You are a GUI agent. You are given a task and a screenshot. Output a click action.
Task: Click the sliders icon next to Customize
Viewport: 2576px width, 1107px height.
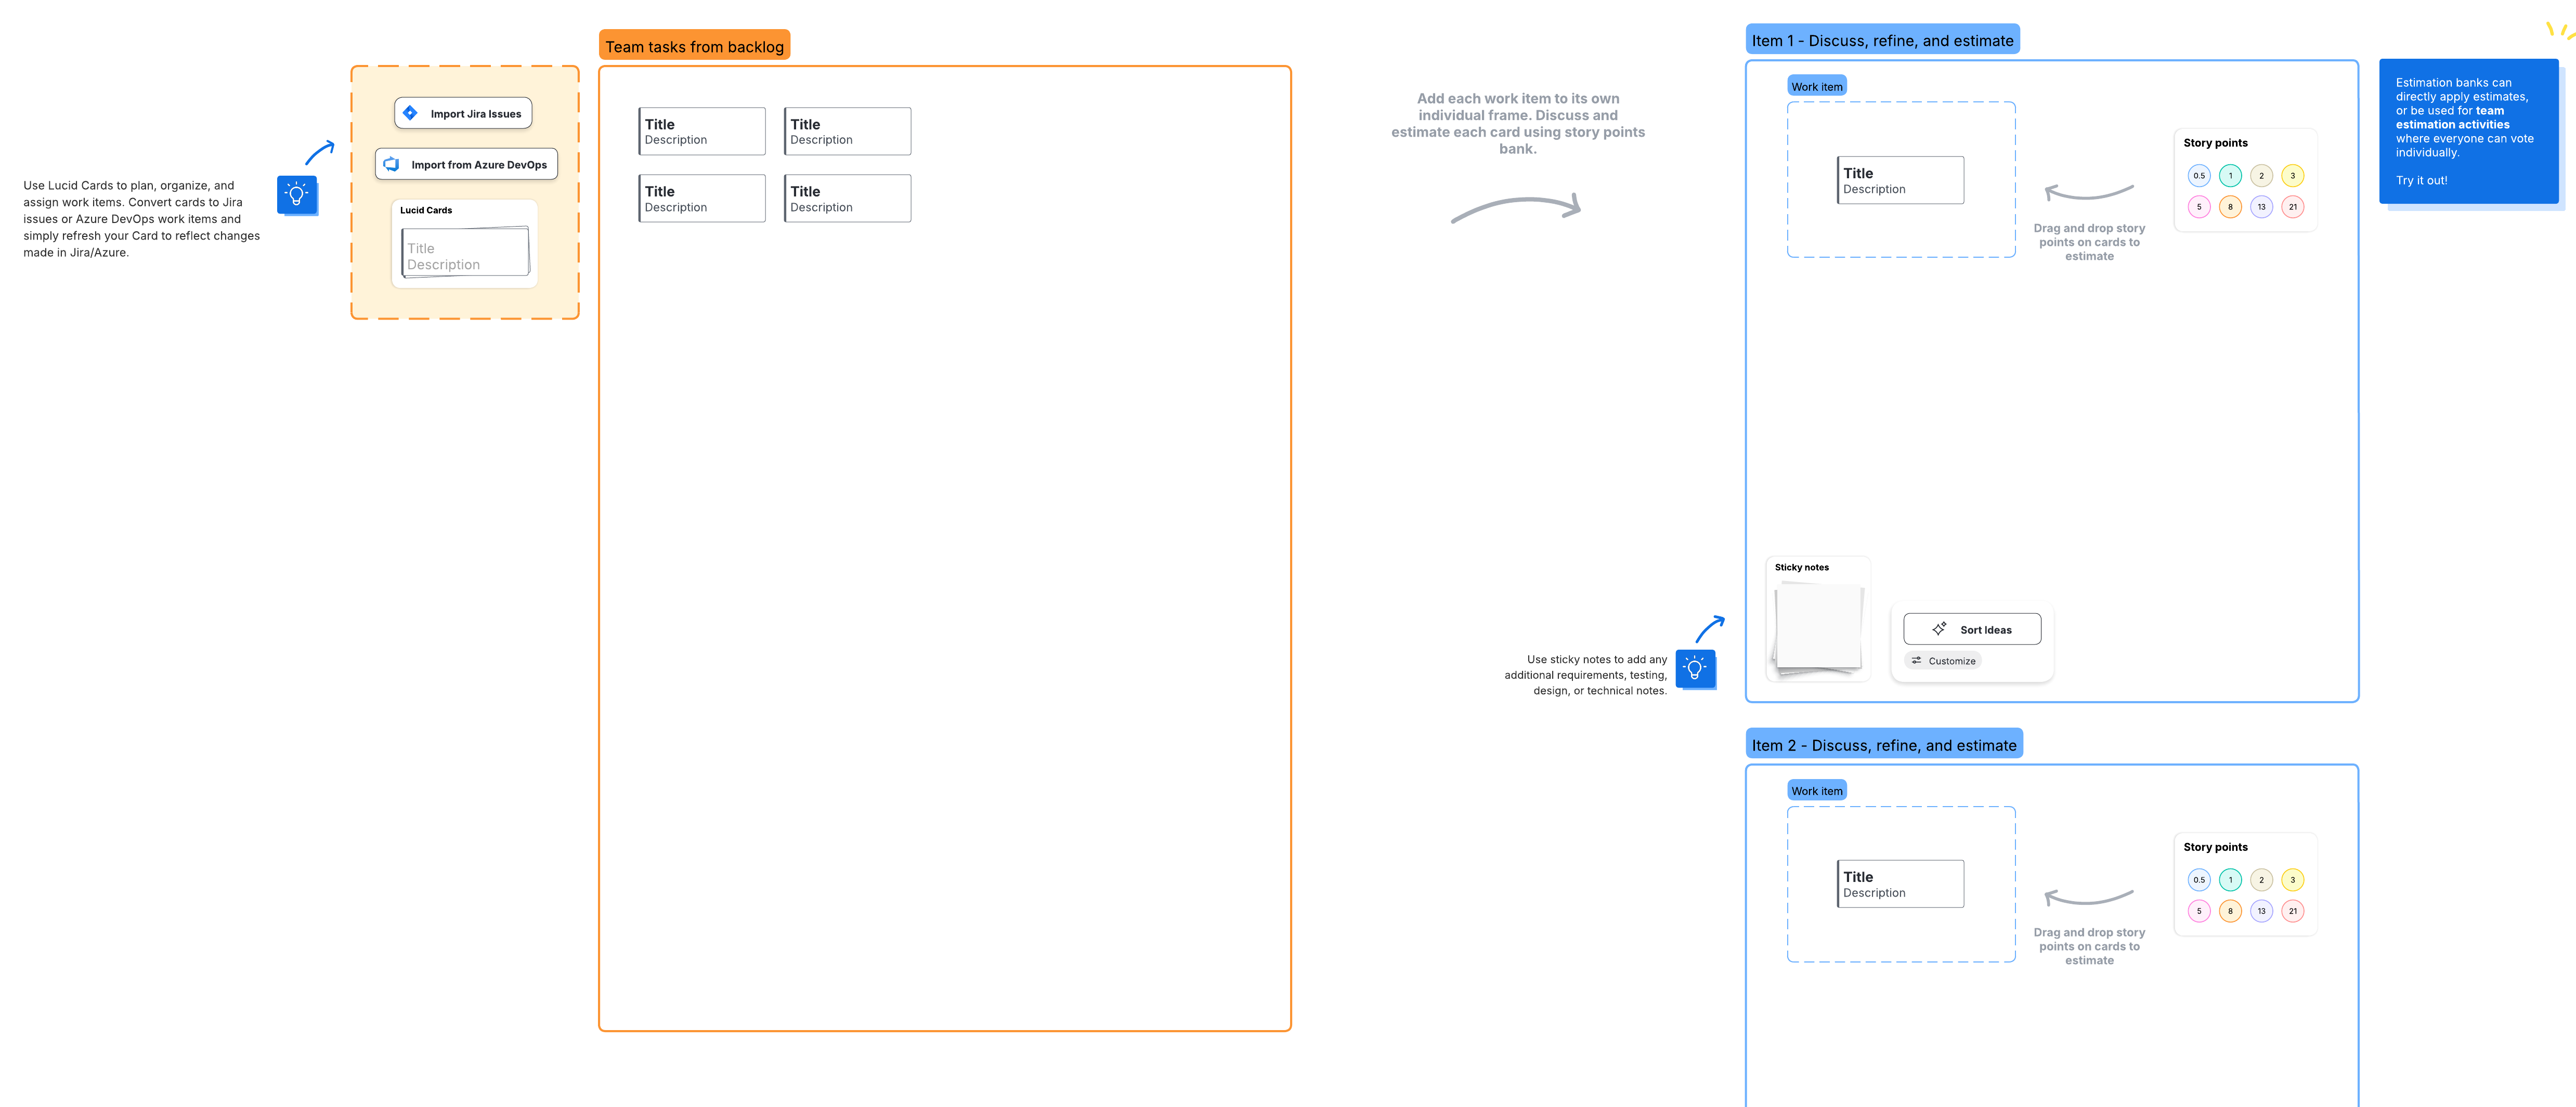1916,662
